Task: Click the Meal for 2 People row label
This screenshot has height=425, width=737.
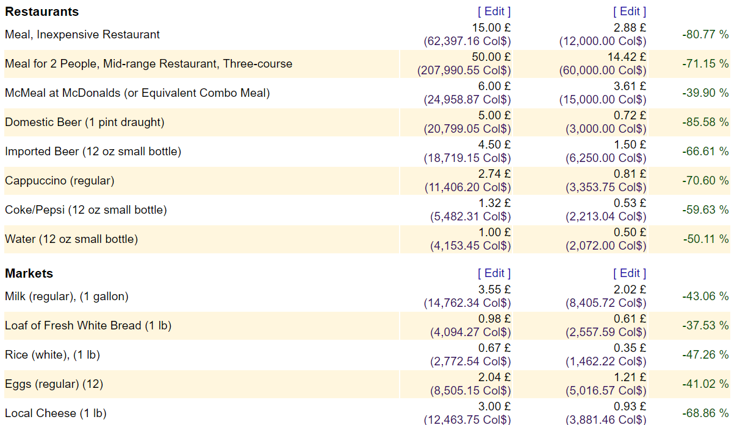Action: click(148, 64)
